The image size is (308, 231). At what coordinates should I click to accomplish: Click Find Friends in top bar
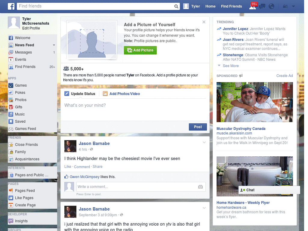tap(231, 6)
